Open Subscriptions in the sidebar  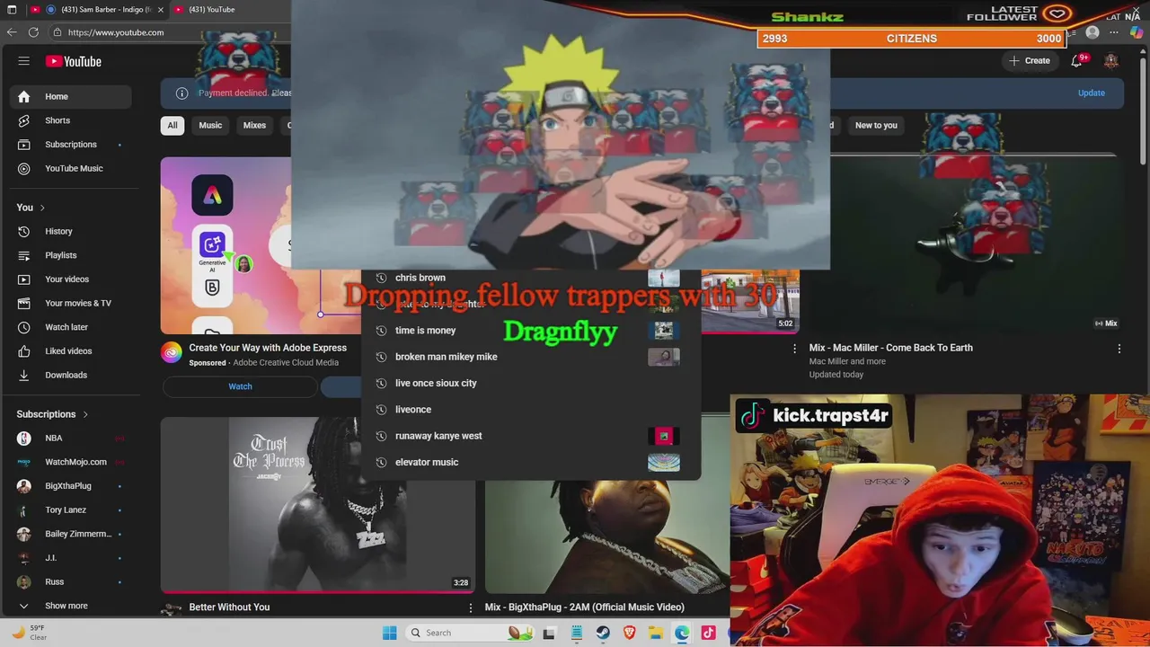(71, 145)
